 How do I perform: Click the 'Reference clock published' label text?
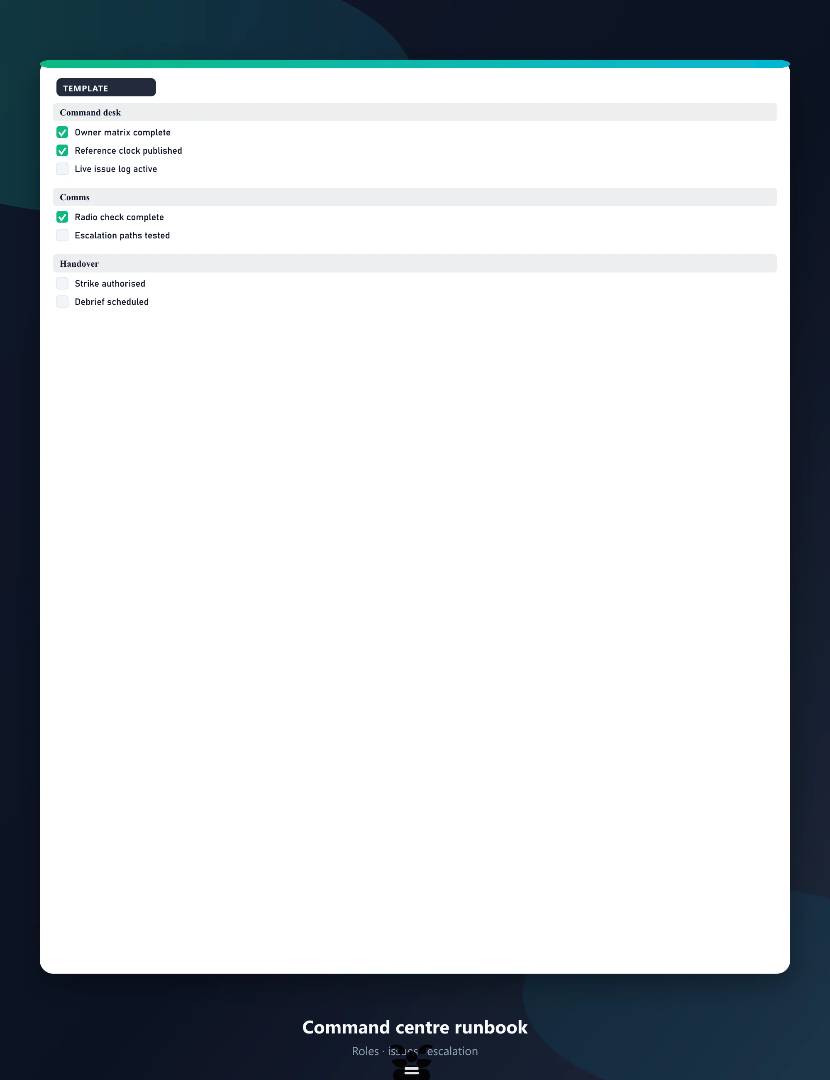(x=129, y=151)
